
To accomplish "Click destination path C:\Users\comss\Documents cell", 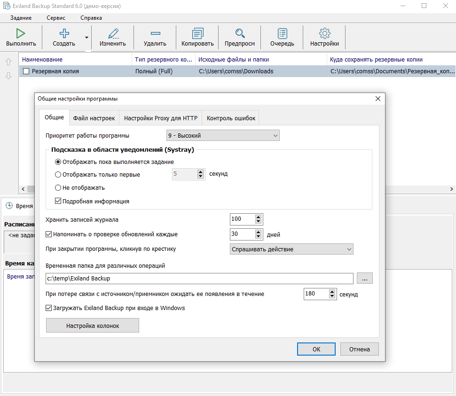I will (x=392, y=71).
